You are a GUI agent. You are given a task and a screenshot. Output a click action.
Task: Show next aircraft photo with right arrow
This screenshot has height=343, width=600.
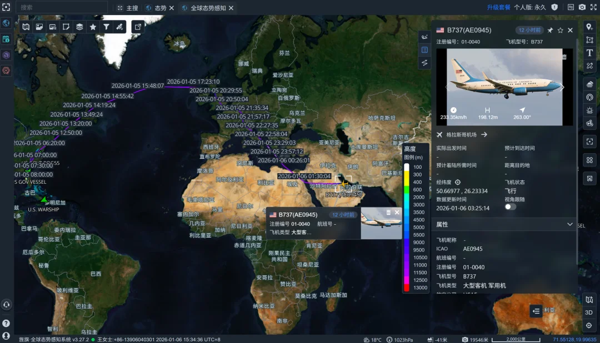pyautogui.click(x=562, y=87)
